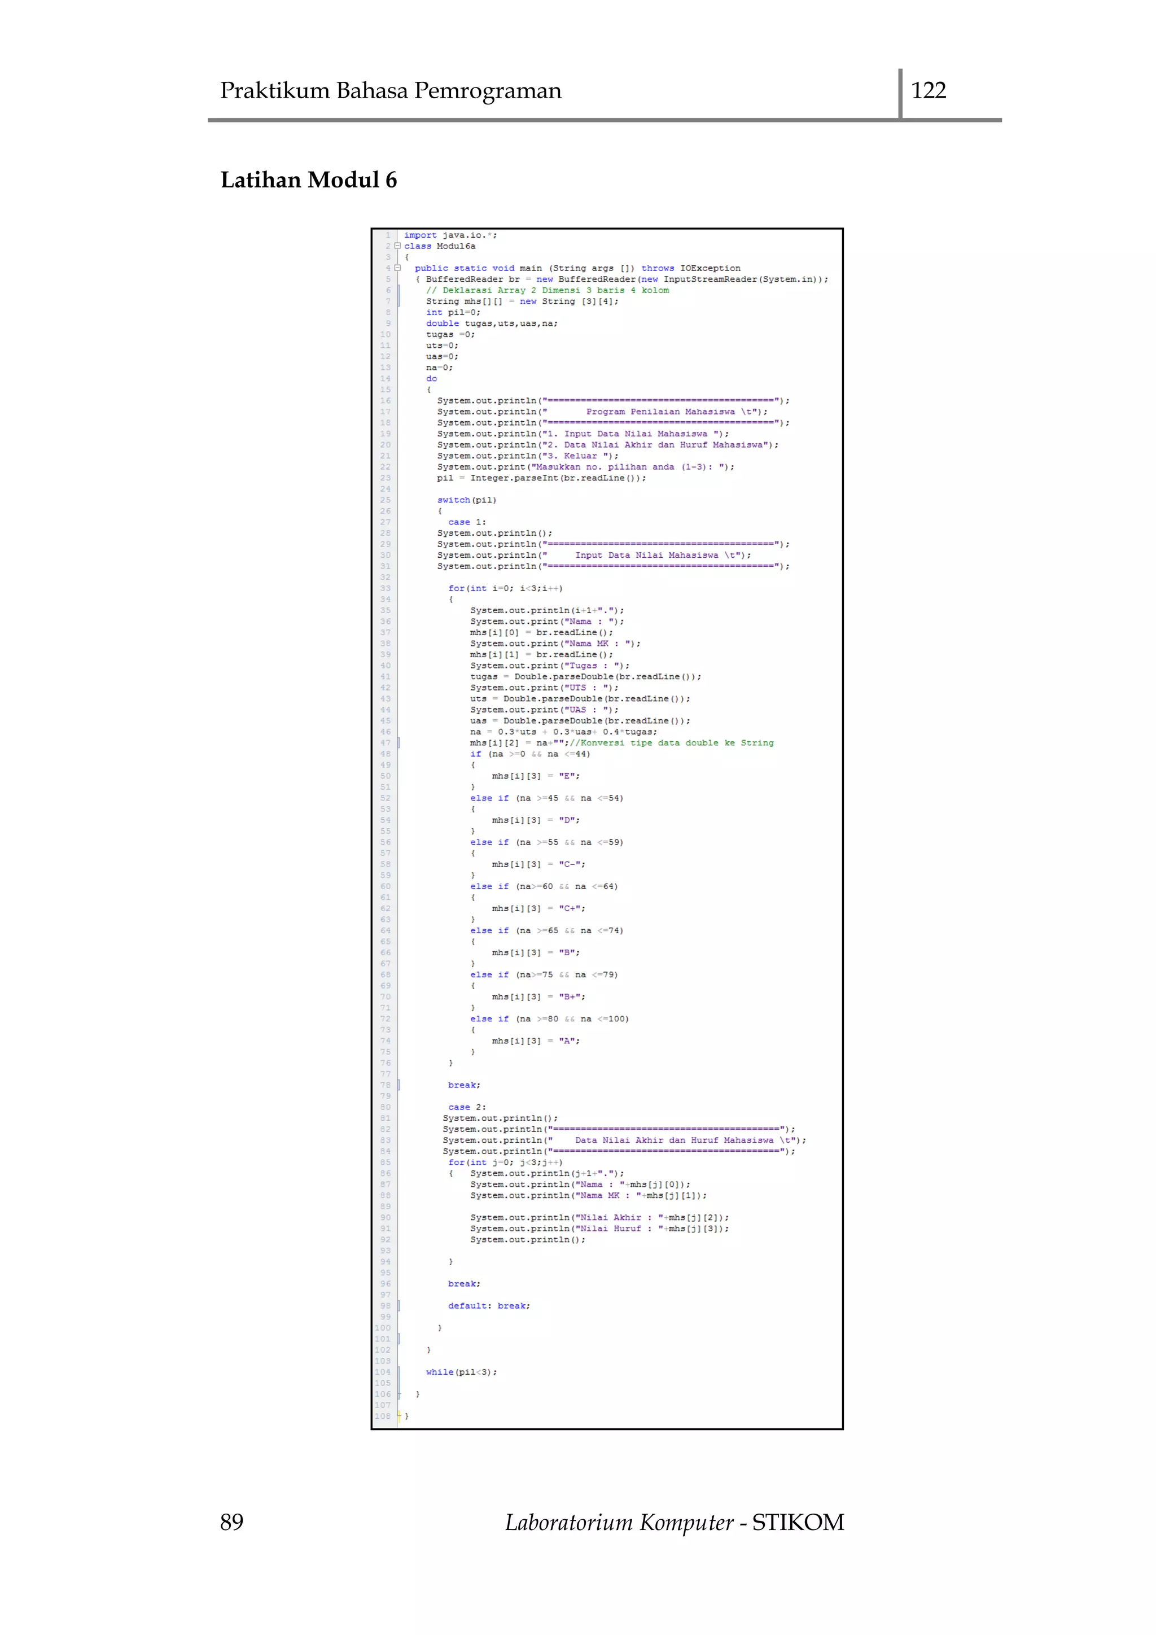
Task: Click the fold end marker at line 108
Action: (x=399, y=1417)
